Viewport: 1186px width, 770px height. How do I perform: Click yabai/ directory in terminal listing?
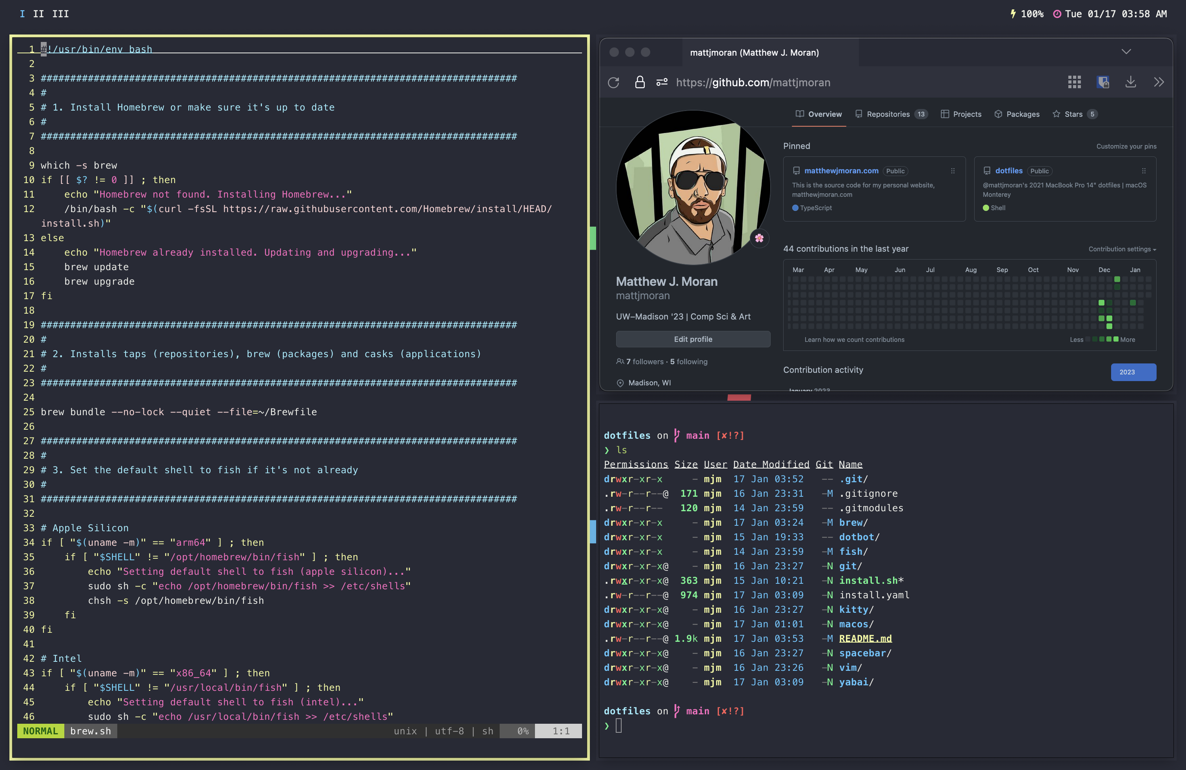(x=856, y=682)
